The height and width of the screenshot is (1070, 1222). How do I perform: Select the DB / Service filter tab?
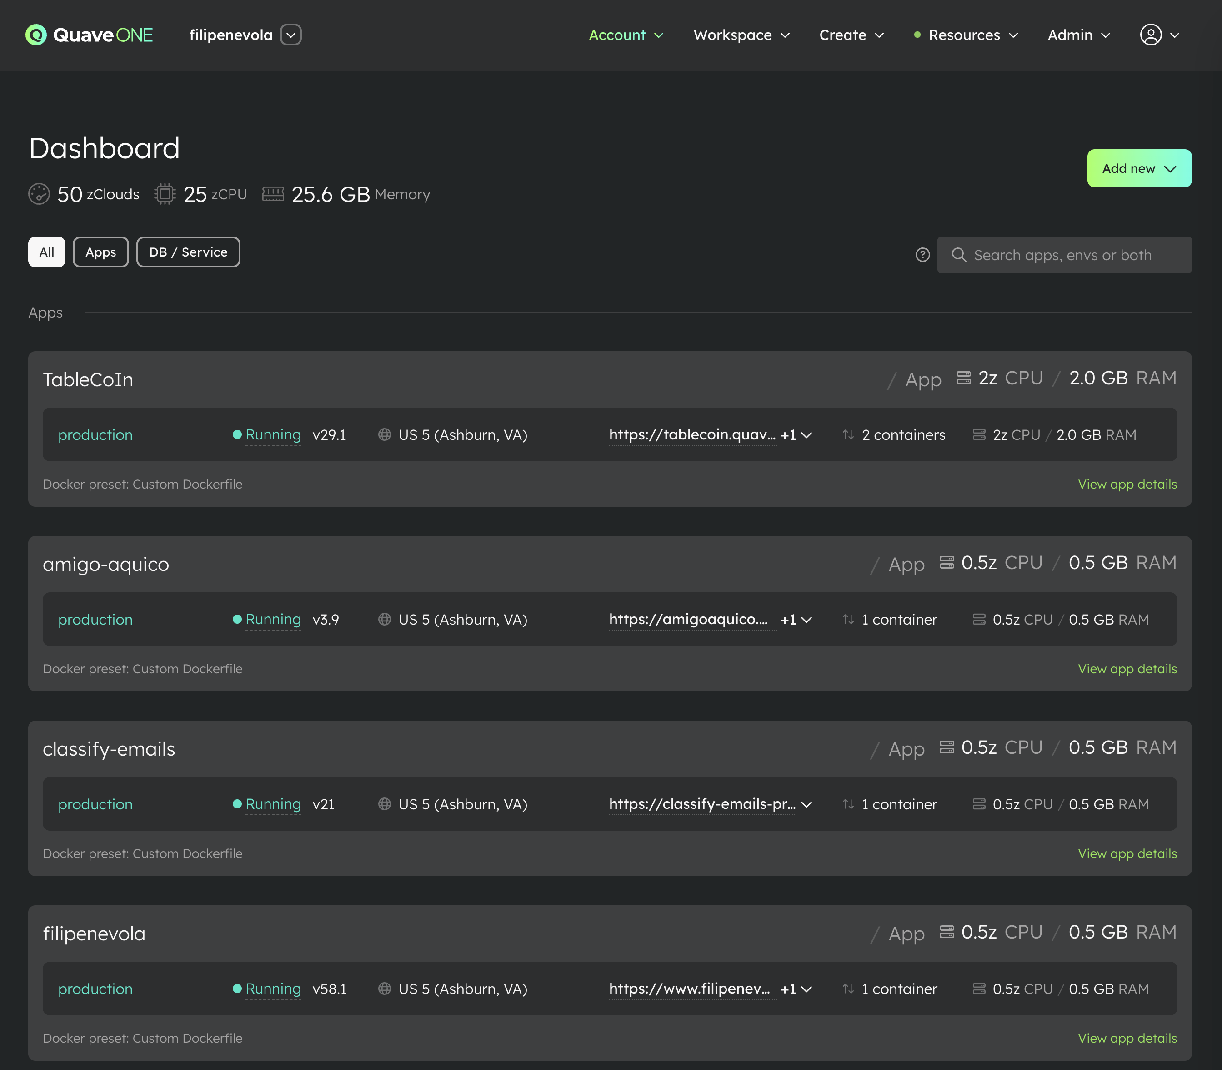[188, 252]
